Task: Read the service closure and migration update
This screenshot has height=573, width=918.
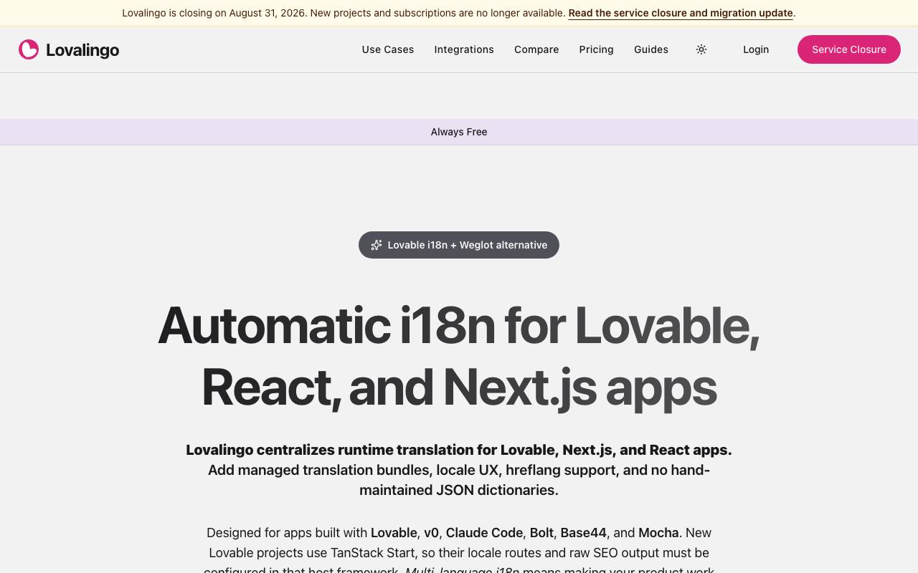Action: pos(681,13)
